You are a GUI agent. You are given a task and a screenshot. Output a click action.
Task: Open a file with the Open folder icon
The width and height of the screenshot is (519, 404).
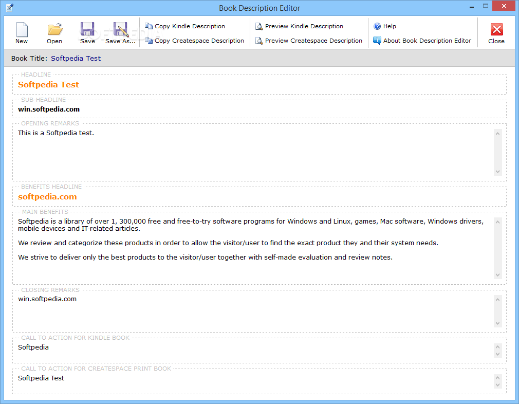click(x=54, y=29)
